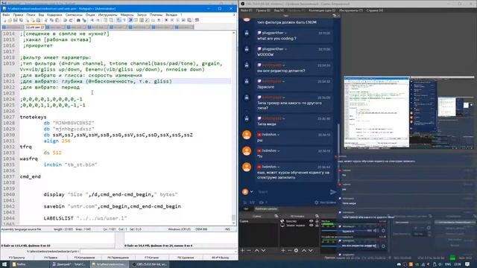Remove scene with the minus button
The height and width of the screenshot is (268, 477).
click(249, 250)
